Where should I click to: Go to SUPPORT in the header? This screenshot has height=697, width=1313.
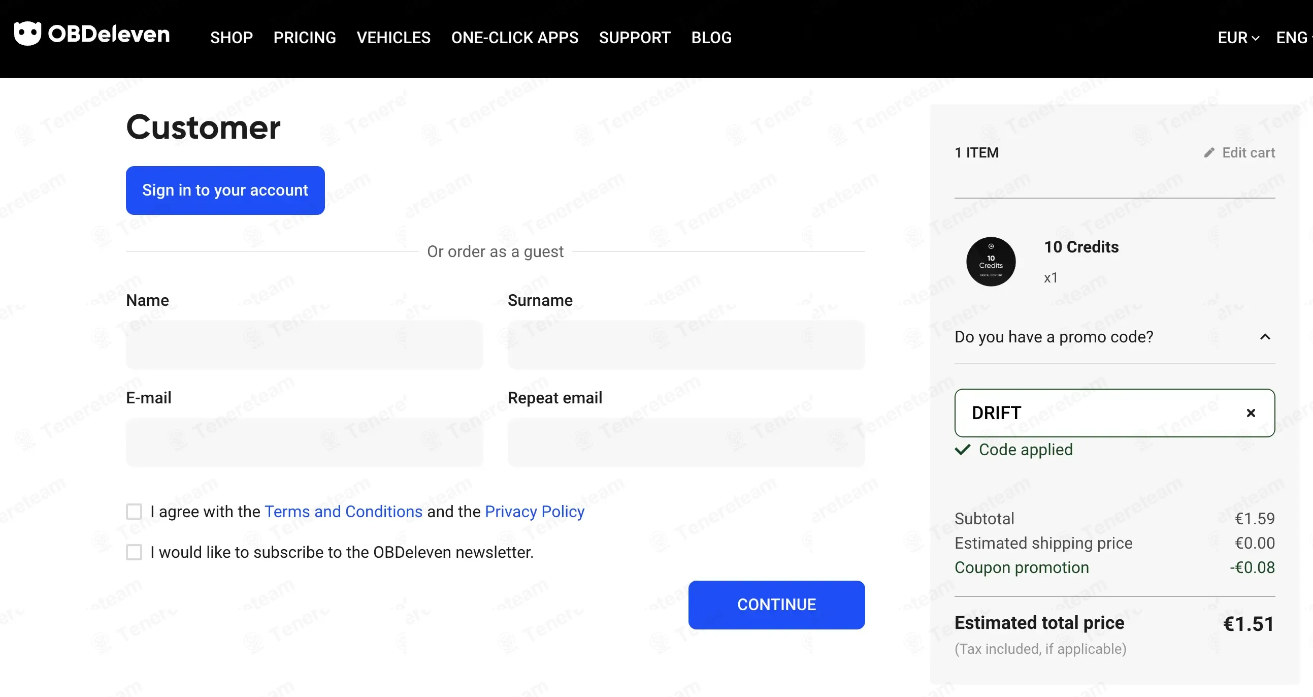click(635, 38)
